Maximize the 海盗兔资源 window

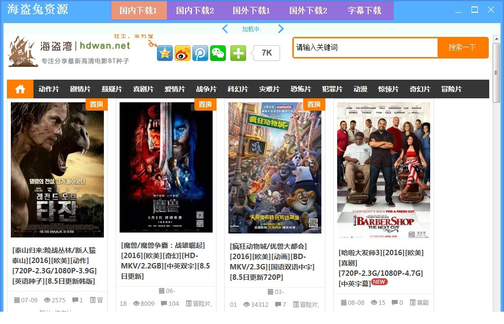(474, 10)
